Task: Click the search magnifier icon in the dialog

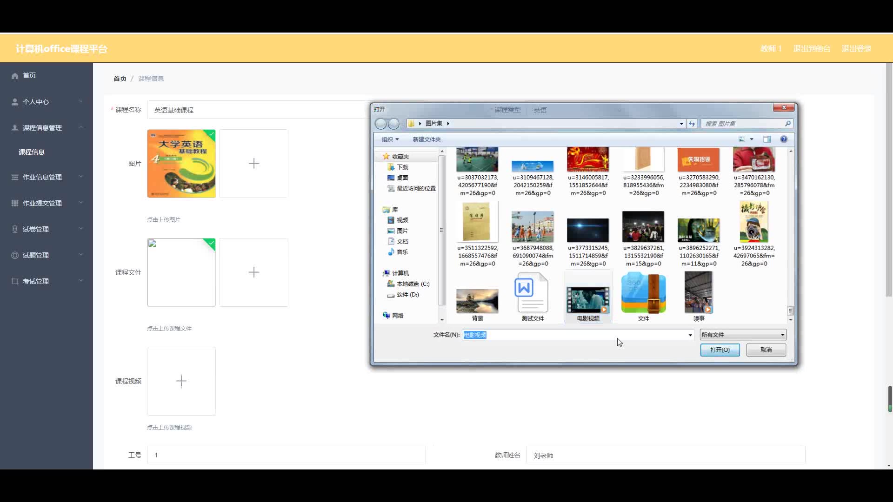Action: (787, 124)
